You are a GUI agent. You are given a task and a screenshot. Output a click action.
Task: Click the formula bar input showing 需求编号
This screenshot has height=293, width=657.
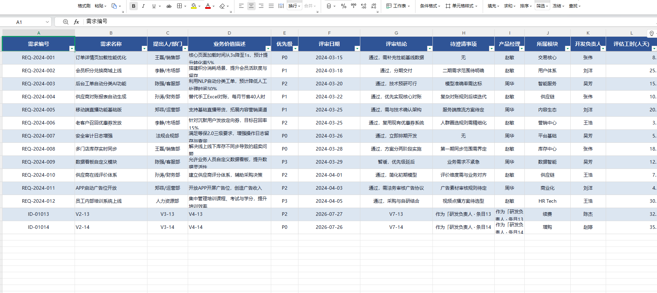(x=370, y=22)
